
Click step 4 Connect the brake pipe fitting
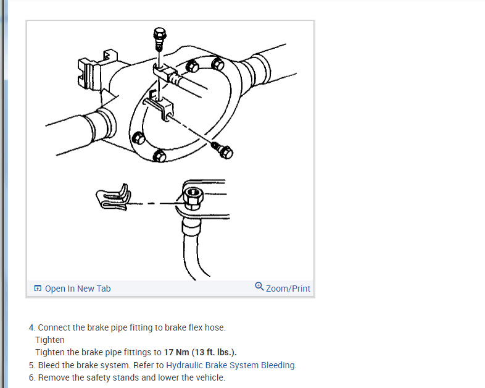point(127,327)
